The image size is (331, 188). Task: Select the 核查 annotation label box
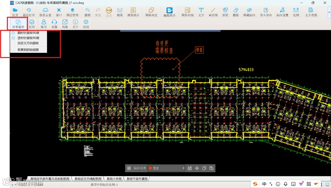[x=199, y=50]
